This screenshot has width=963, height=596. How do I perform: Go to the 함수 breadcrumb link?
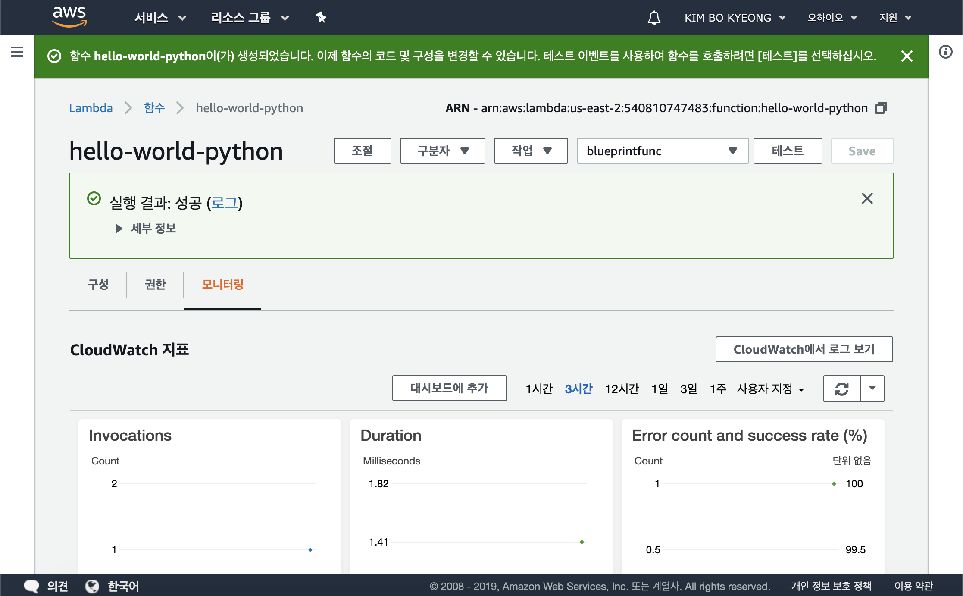click(154, 108)
